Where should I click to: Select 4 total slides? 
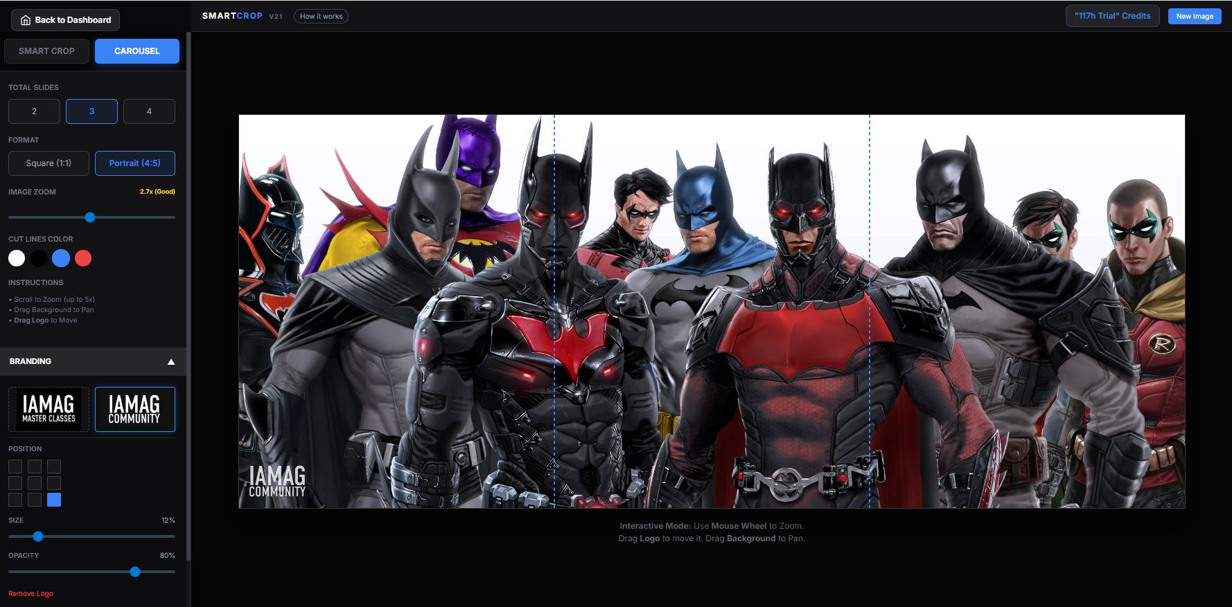pos(149,111)
